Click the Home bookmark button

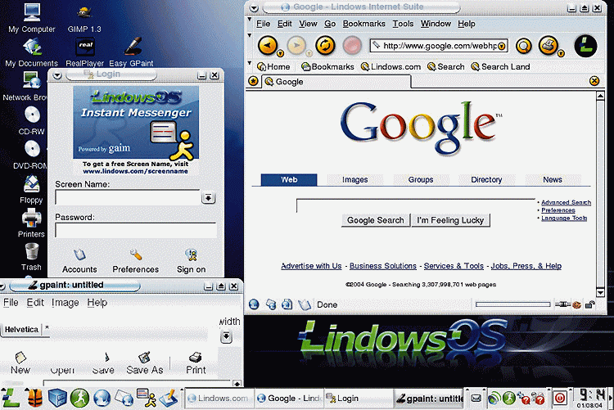coord(273,67)
